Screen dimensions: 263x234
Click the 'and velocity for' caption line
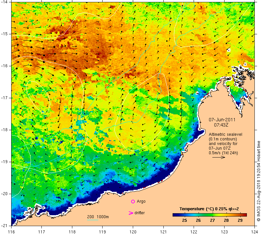click(x=223, y=144)
